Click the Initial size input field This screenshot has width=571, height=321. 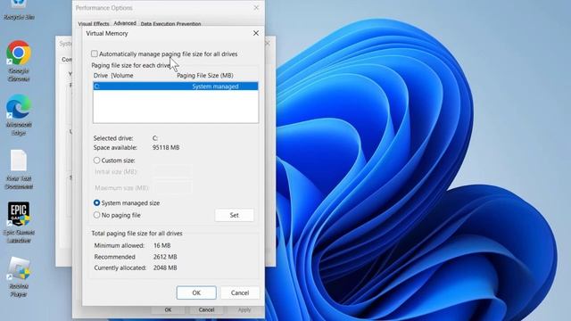coord(172,171)
